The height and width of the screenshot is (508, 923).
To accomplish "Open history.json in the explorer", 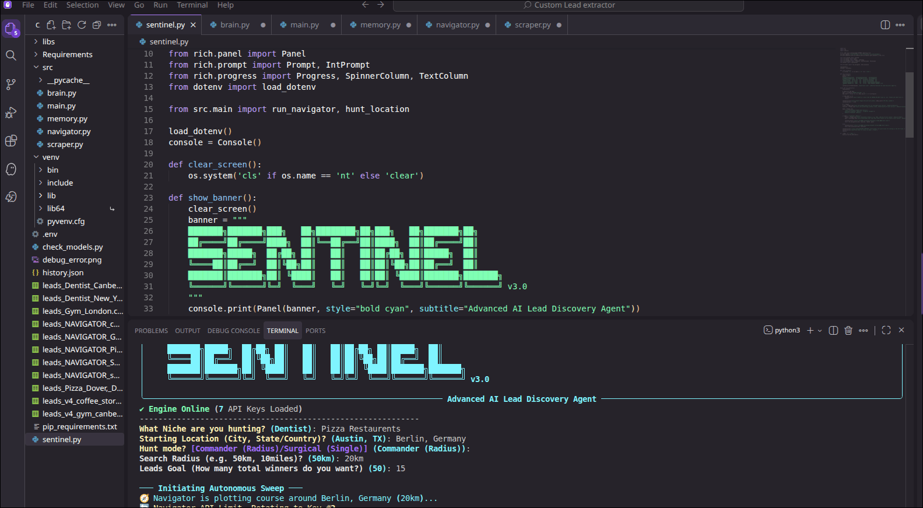I will click(x=75, y=272).
